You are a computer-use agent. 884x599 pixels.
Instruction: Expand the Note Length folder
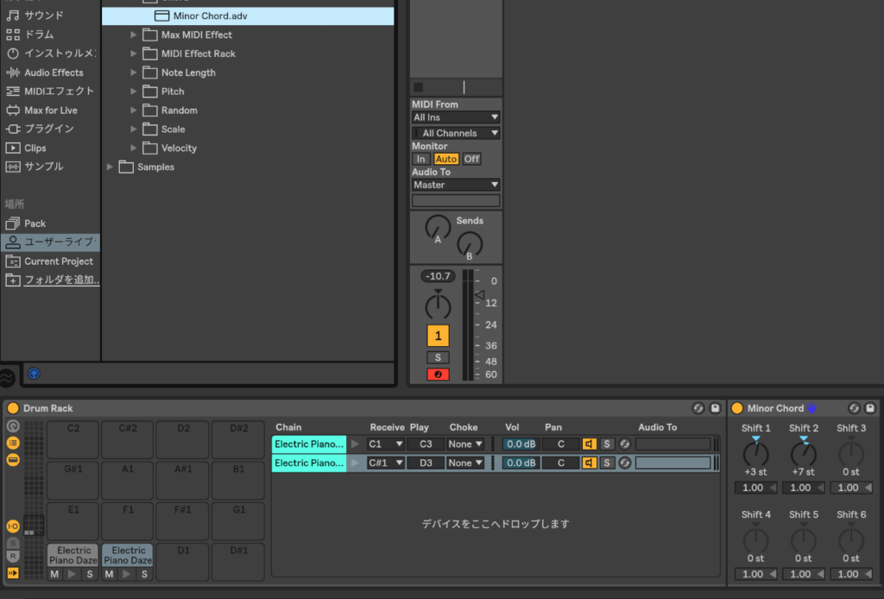point(134,73)
